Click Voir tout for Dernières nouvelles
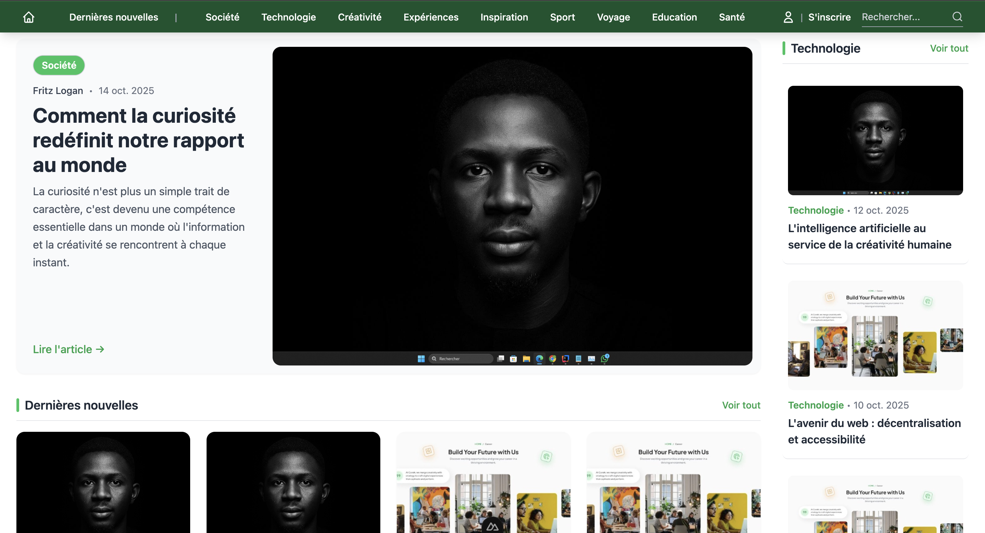 tap(741, 405)
